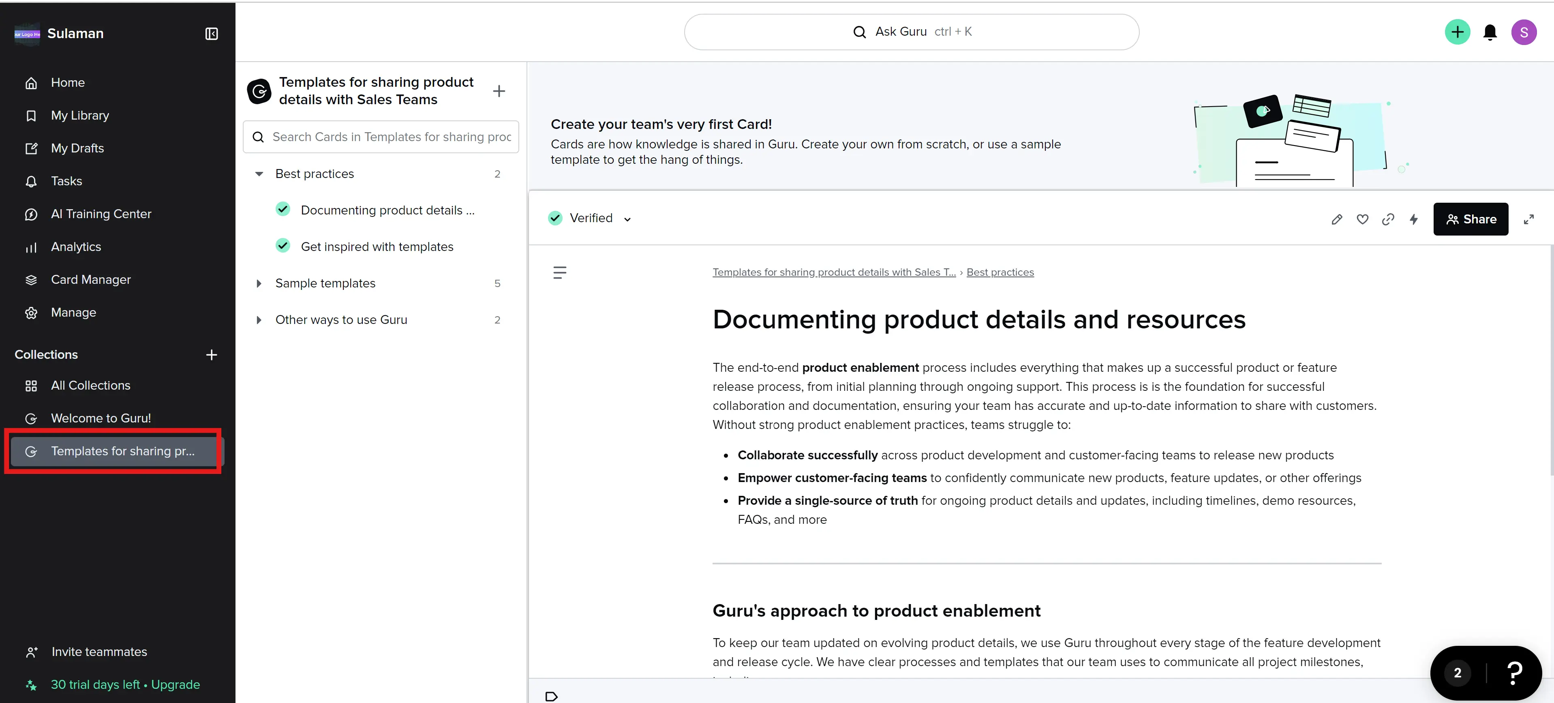Collapse the Best practices folder

tap(259, 174)
